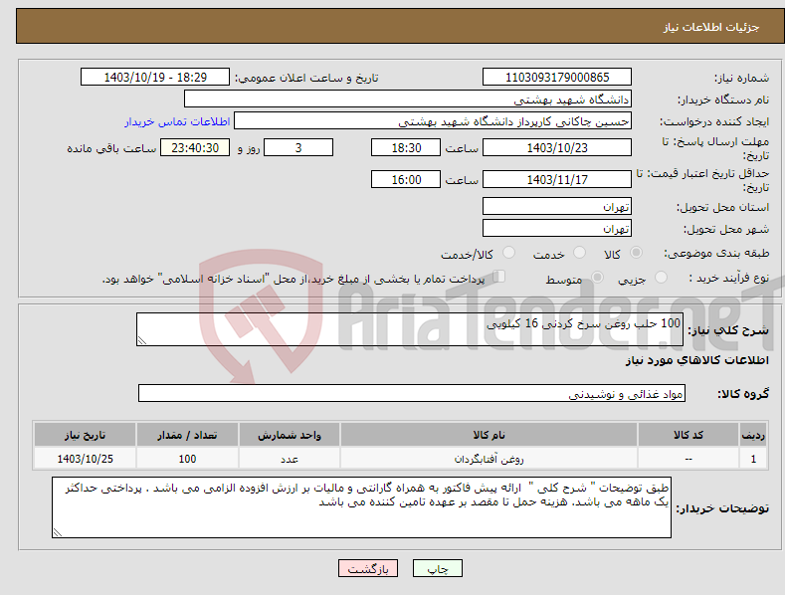Click the remaining time field 23:40:30
This screenshot has width=785, height=595.
(195, 147)
